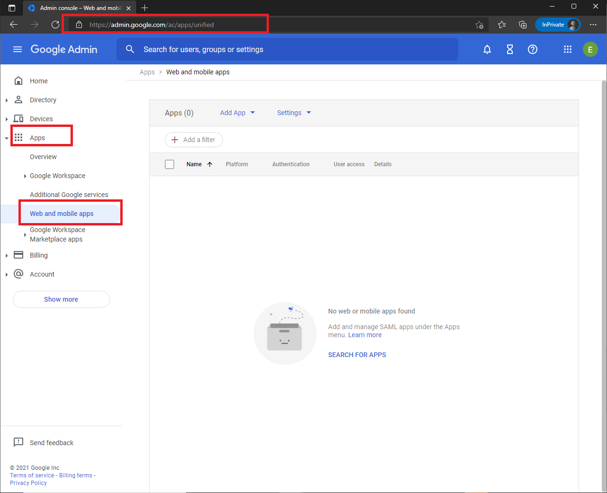Click the Apps grid icon in sidebar

(18, 137)
